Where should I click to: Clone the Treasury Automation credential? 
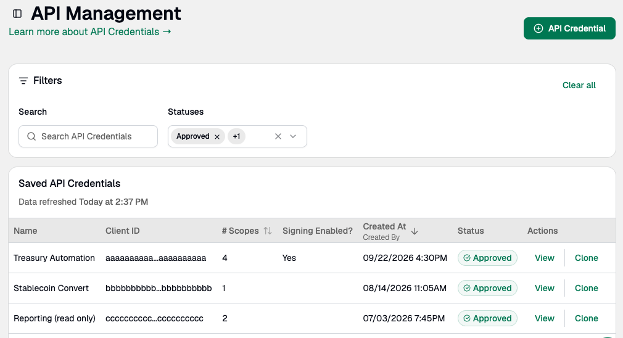[587, 258]
